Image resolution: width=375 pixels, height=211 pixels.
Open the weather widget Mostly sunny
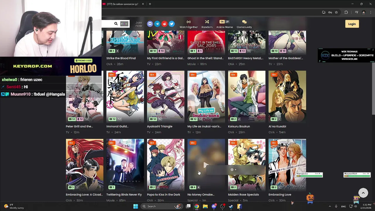[x=13, y=206]
